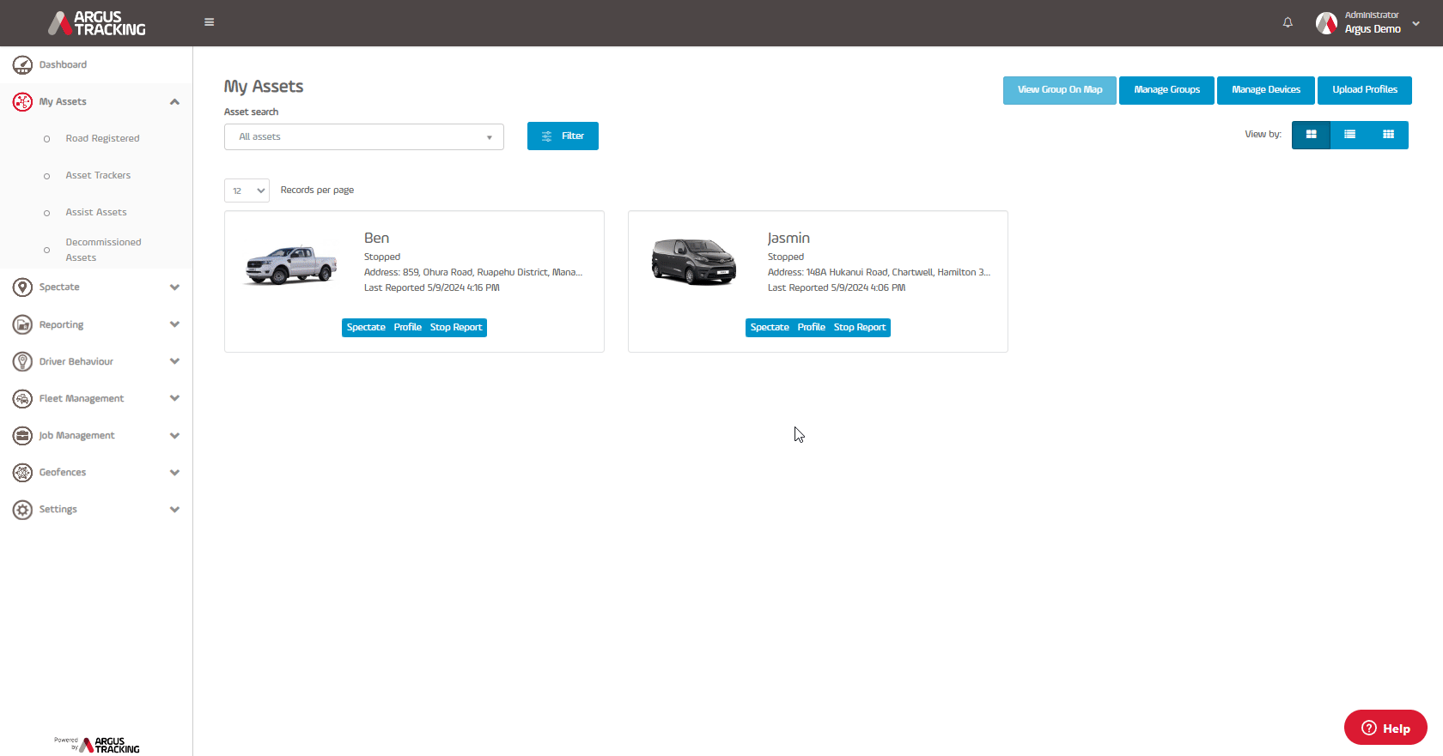This screenshot has width=1443, height=756.
Task: Expand the Geofences chevron
Action: click(x=174, y=473)
